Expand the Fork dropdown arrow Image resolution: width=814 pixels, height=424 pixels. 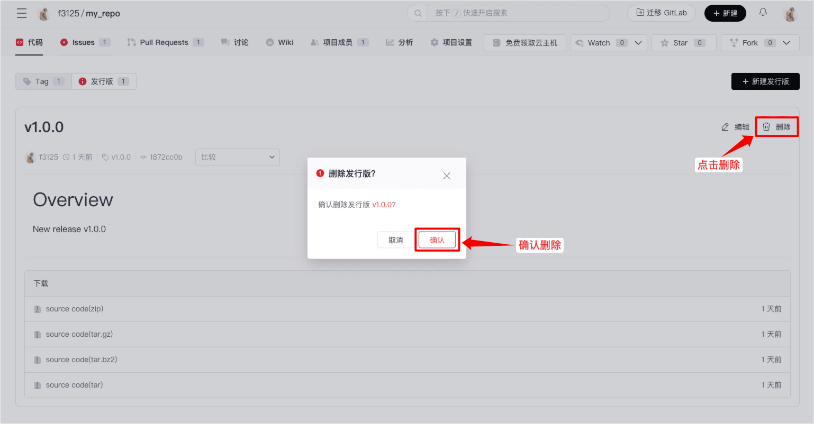(x=787, y=43)
